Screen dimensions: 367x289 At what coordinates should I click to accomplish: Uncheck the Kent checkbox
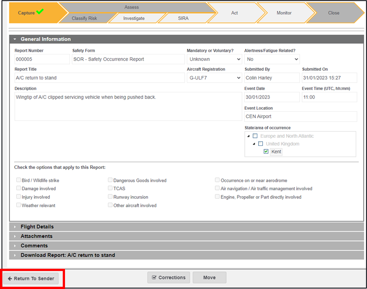point(266,152)
